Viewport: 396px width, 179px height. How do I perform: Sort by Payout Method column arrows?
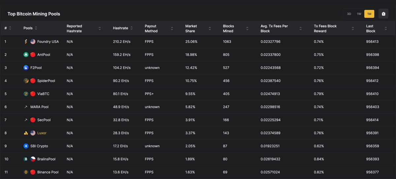[x=172, y=28]
